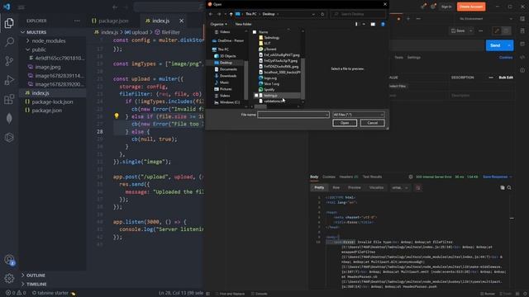
Task: Click the blue Send button
Action: point(495,45)
